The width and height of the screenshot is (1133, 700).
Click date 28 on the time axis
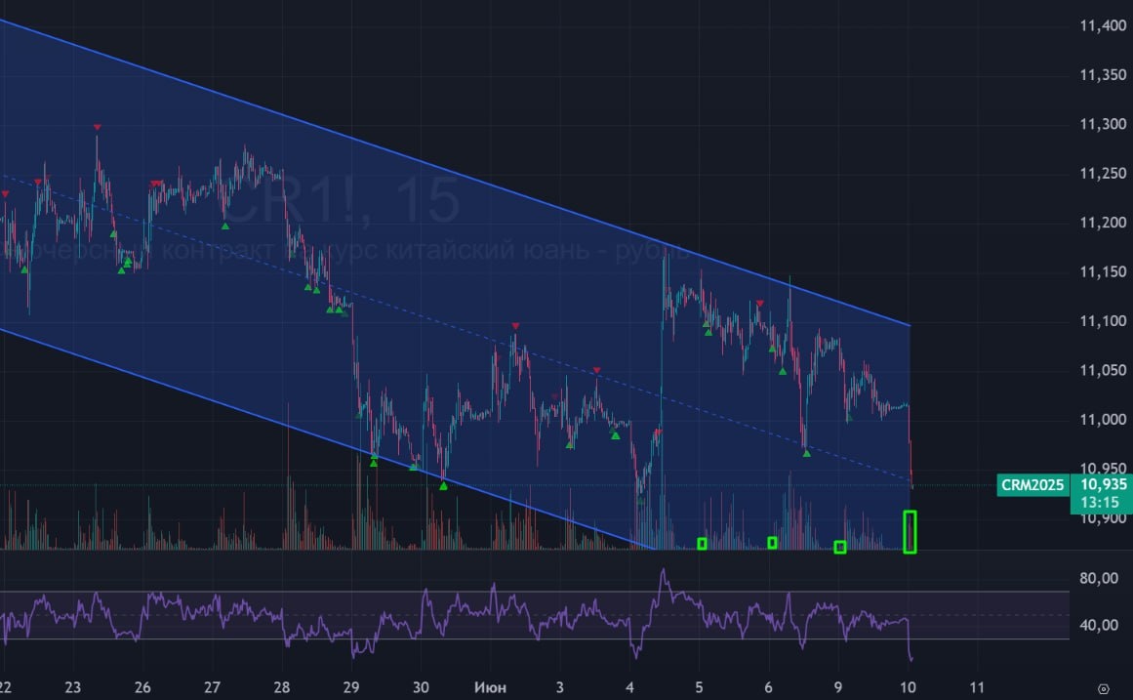pyautogui.click(x=281, y=687)
